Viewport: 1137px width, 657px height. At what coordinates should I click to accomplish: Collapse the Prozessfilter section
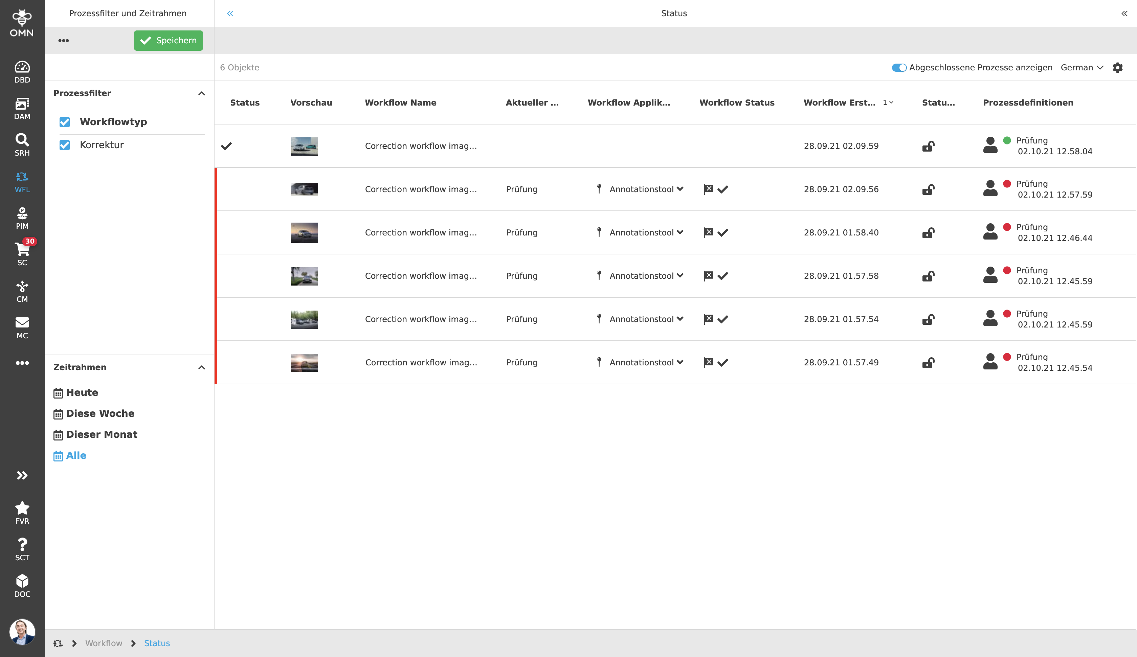(x=201, y=93)
